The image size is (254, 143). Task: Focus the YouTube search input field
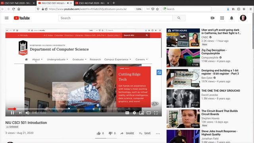pyautogui.click(x=115, y=18)
